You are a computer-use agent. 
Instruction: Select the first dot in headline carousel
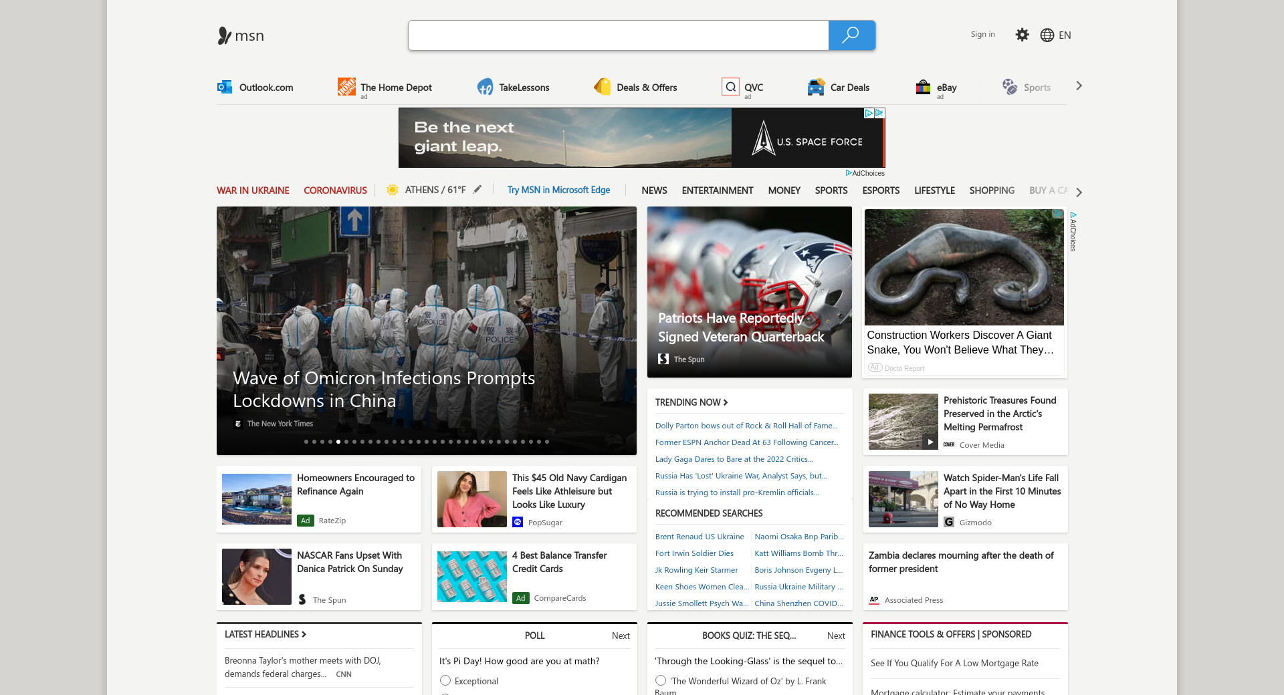(306, 442)
